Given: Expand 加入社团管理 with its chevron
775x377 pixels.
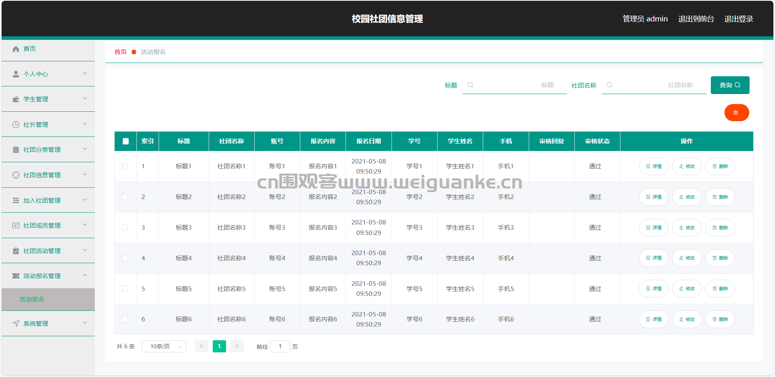Looking at the screenshot, I should click(85, 200).
